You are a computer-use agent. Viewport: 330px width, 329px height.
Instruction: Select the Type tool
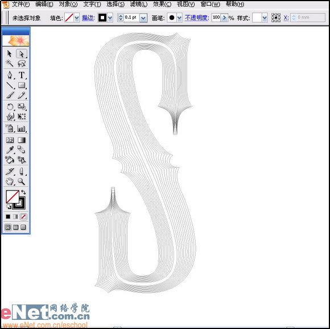[x=22, y=75]
